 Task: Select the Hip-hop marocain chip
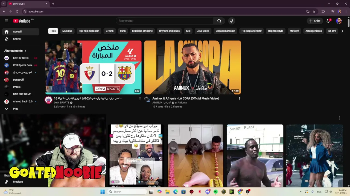89,31
